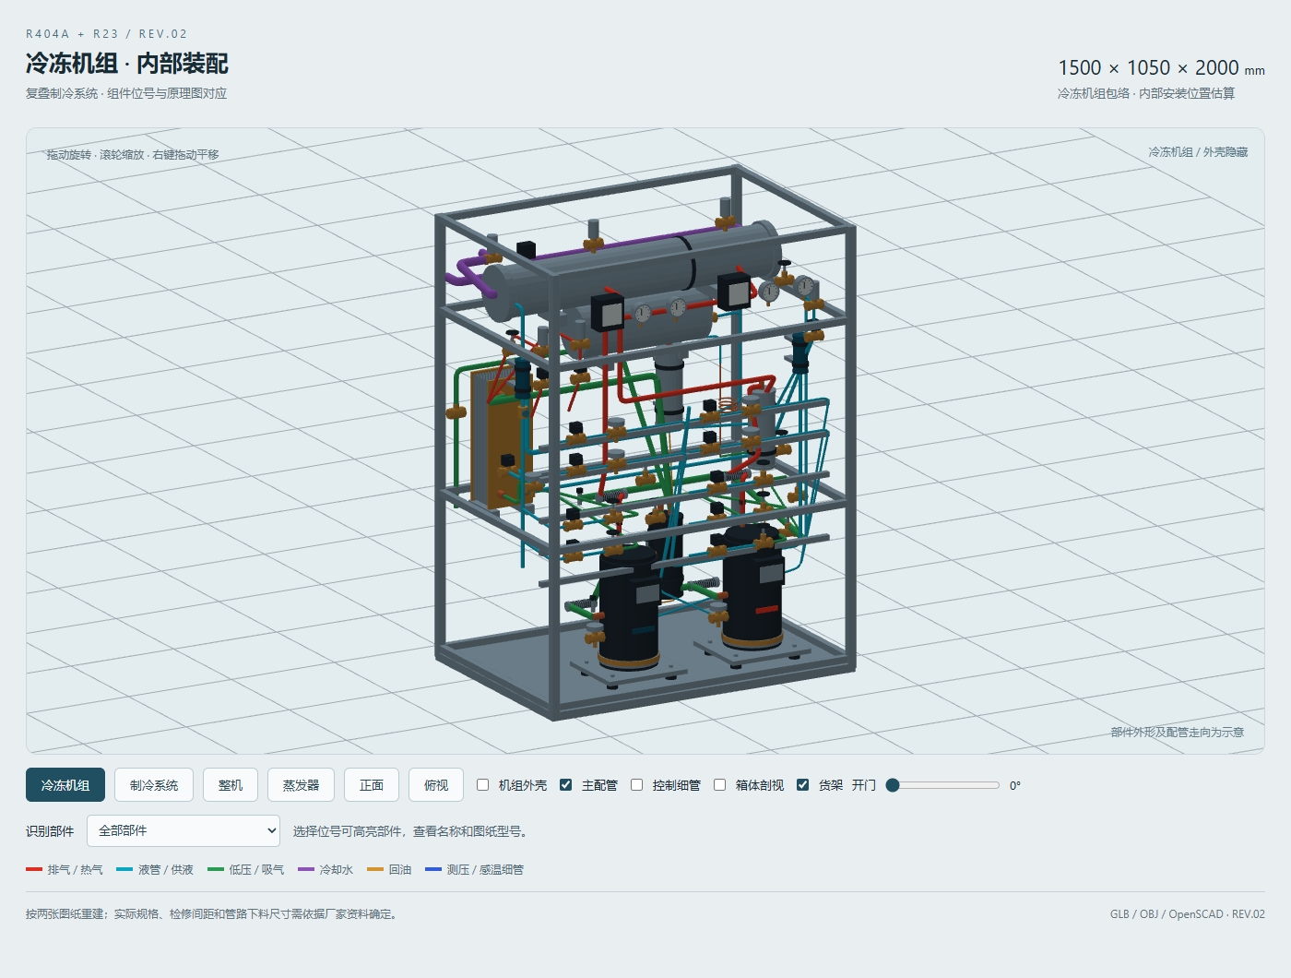Select the 冷冻机组 view button
This screenshot has height=978, width=1291.
click(x=65, y=785)
